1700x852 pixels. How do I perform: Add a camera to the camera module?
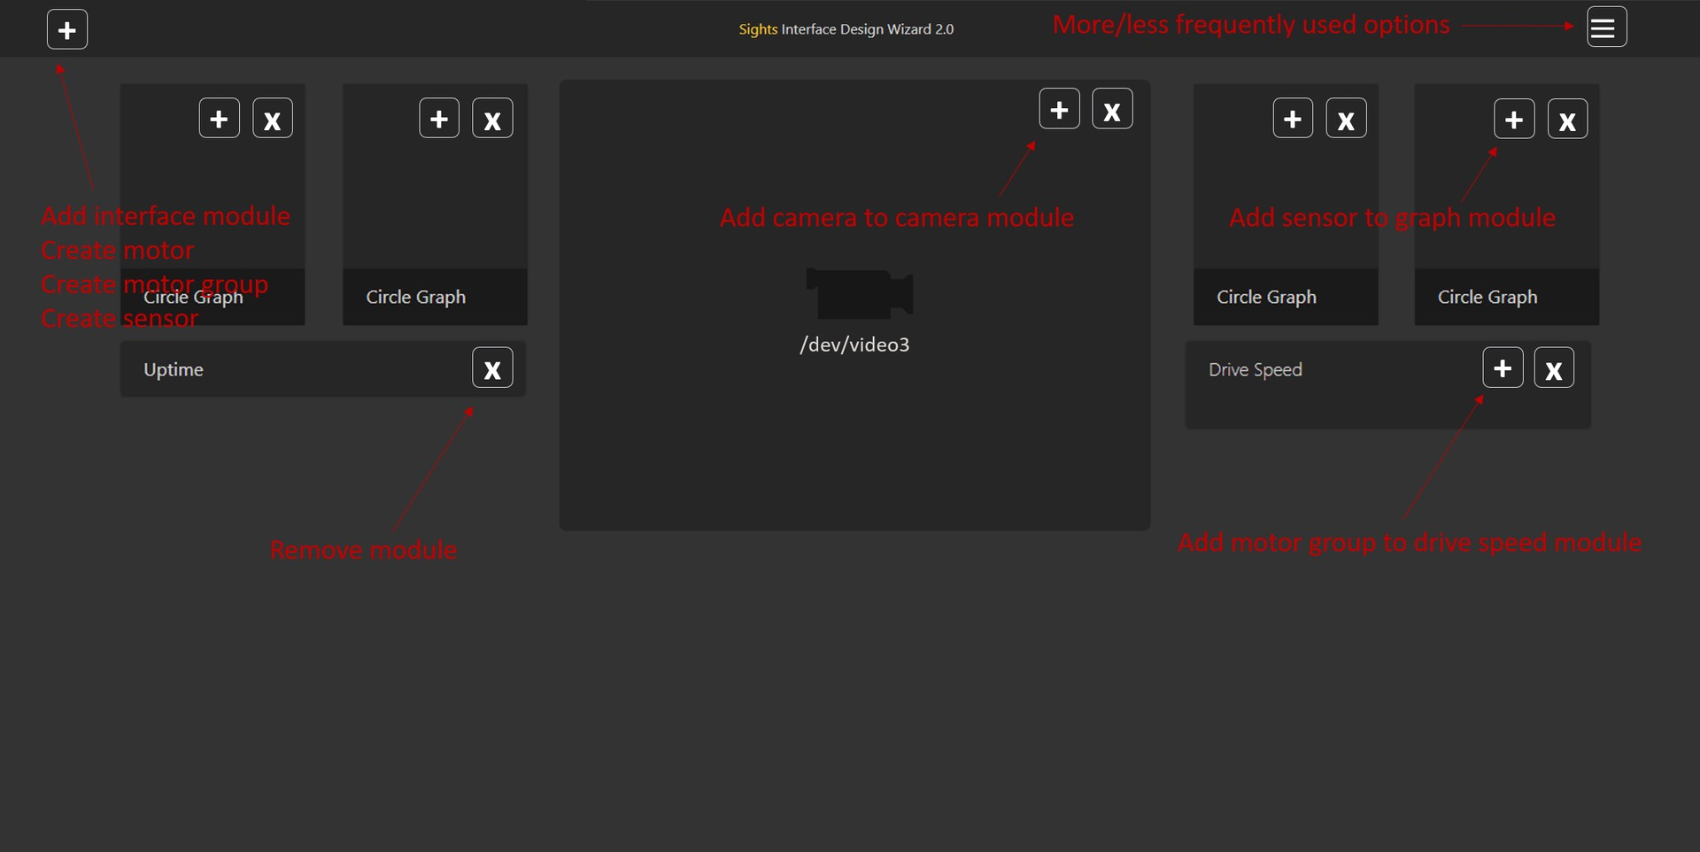coord(1060,108)
